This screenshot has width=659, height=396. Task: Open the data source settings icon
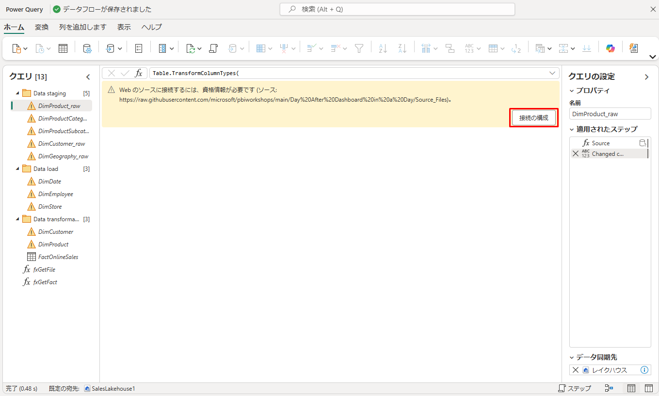pos(87,48)
